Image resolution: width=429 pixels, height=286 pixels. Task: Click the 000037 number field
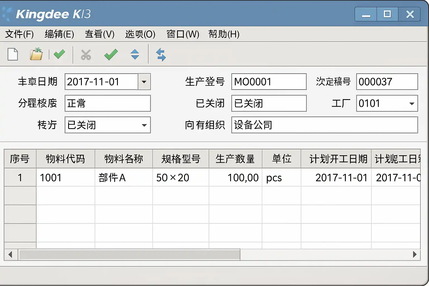(x=387, y=82)
